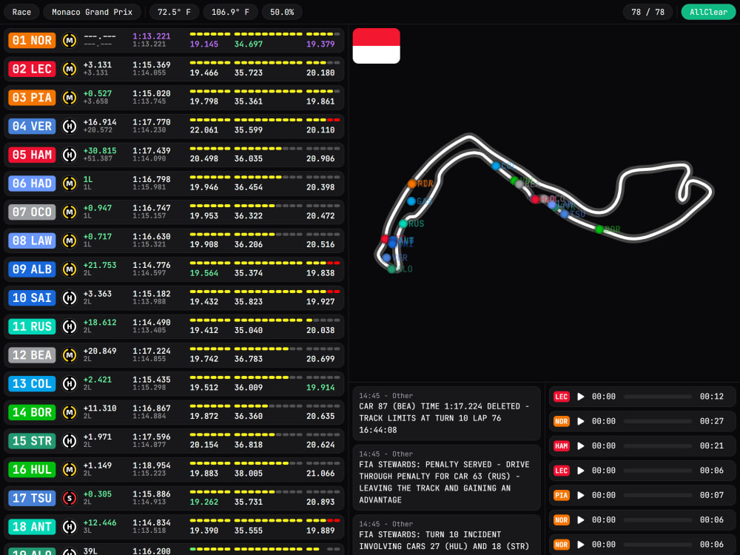The image size is (740, 555).
Task: Click HAD's medium tyre icon
Action: 70,184
